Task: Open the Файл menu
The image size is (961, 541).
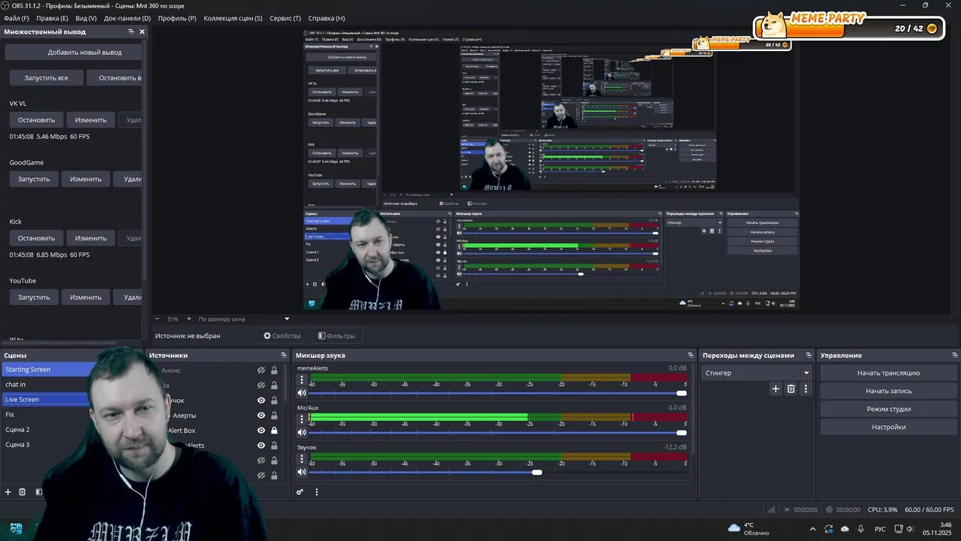Action: coord(17,18)
